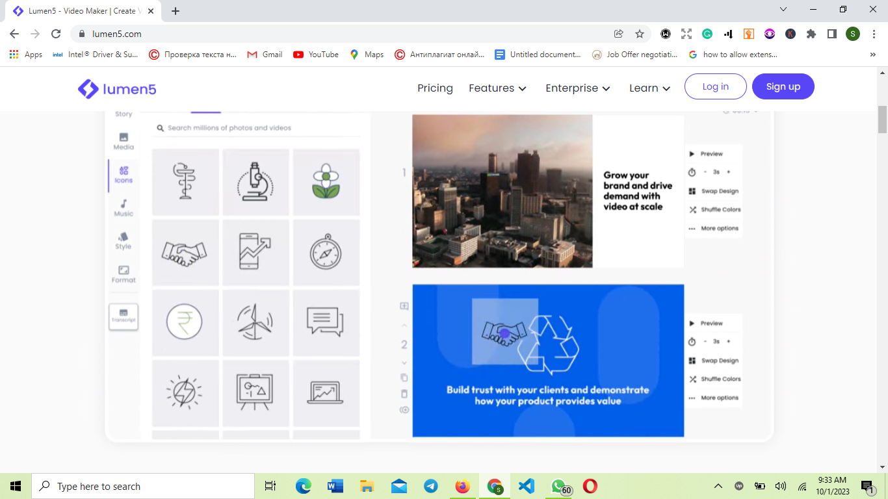The height and width of the screenshot is (499, 888).
Task: Decrease scene 2 duration with minus
Action: click(705, 342)
